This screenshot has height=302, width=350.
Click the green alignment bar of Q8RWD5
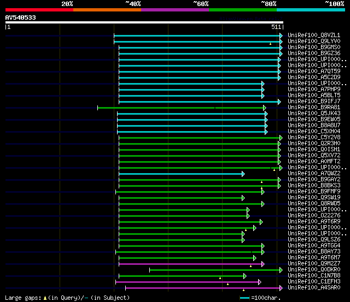[x=190, y=204]
